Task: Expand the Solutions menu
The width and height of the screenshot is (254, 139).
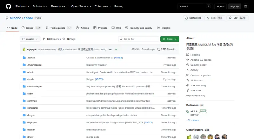Action: click(40, 6)
